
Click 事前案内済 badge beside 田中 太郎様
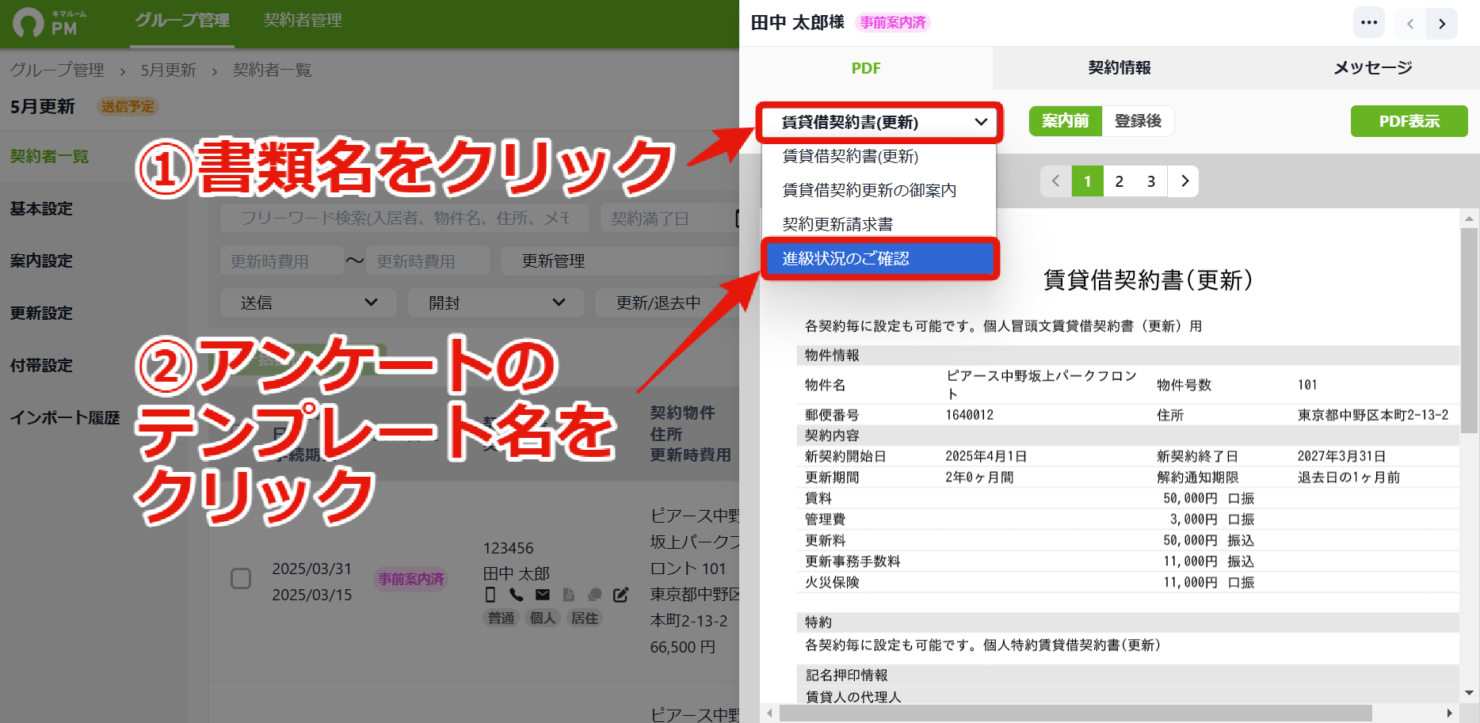pos(893,23)
